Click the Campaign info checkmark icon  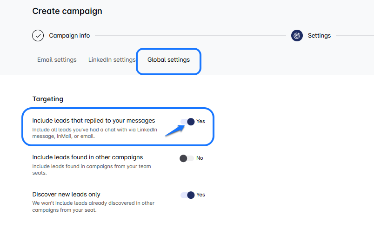pyautogui.click(x=38, y=36)
